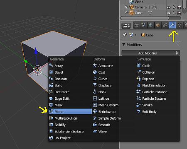
Task: Add the Collision simulation modifier
Action: click(157, 72)
